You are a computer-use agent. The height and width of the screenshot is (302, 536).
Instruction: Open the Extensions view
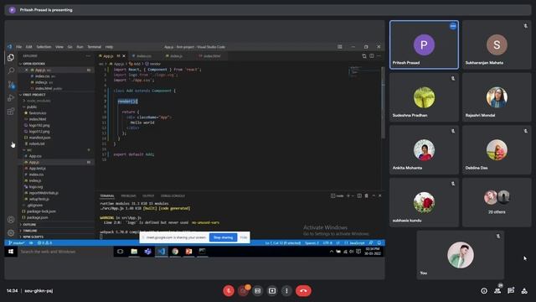pyautogui.click(x=11, y=112)
